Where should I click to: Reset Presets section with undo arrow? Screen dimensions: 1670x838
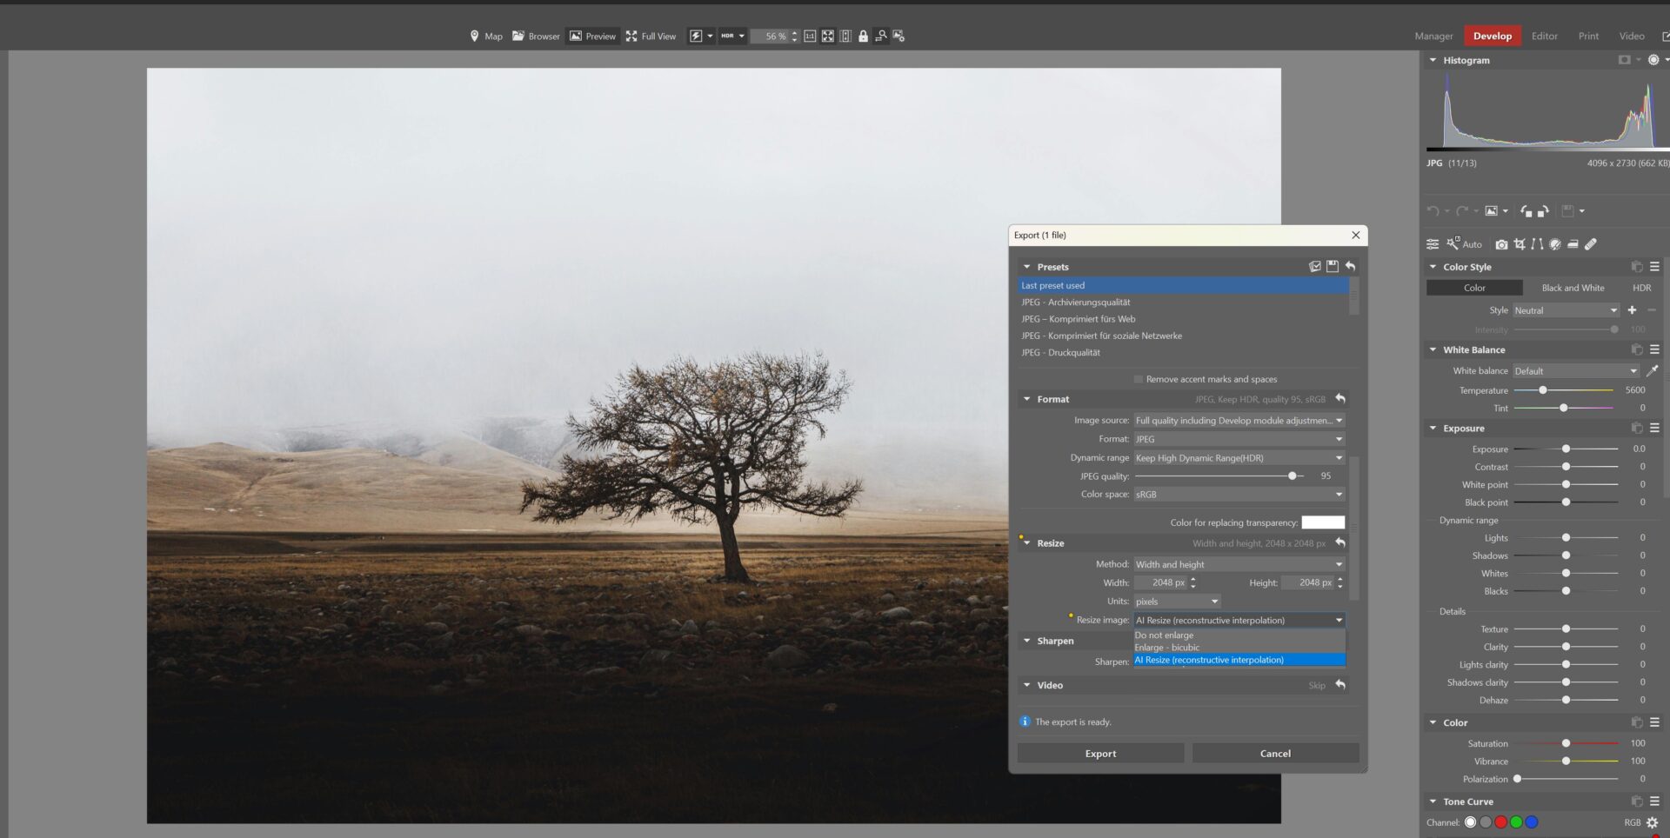click(x=1350, y=266)
